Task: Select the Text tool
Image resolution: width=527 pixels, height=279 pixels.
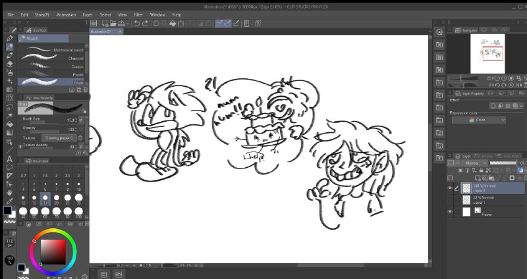Action: coord(9,159)
